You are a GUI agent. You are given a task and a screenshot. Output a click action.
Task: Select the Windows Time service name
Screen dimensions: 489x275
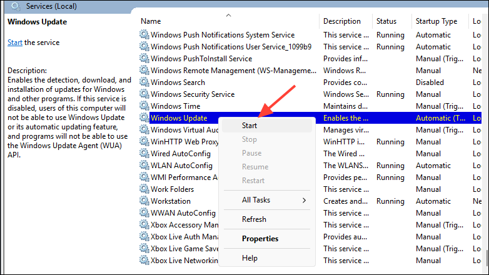[175, 106]
